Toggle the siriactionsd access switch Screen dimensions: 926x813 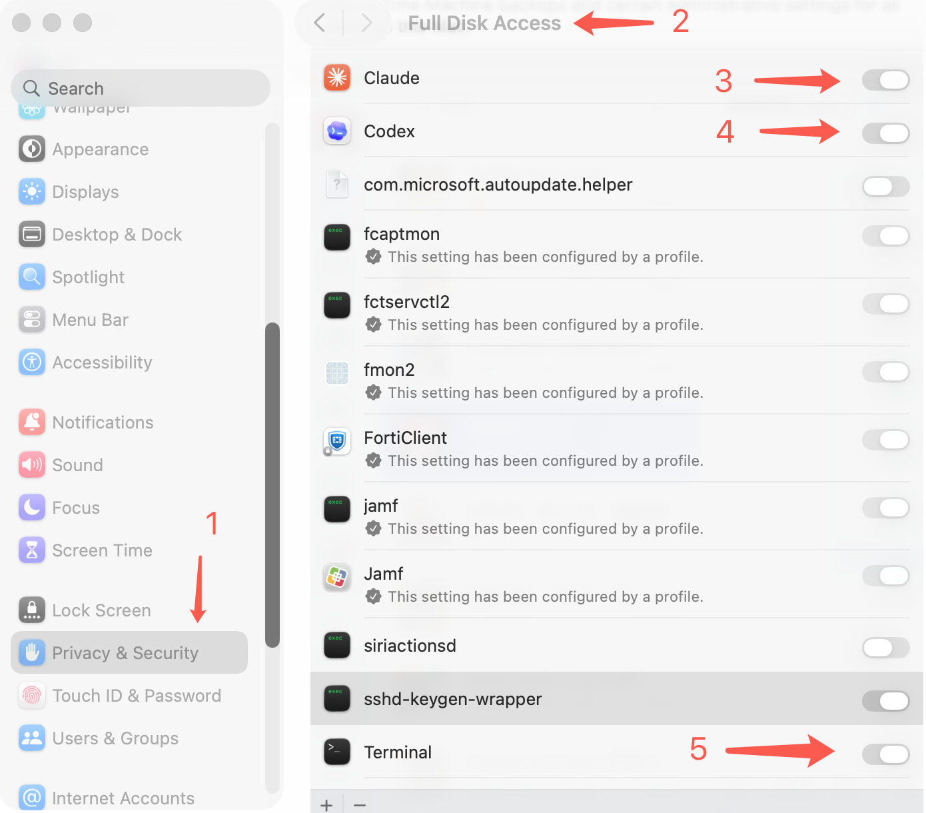click(x=885, y=648)
